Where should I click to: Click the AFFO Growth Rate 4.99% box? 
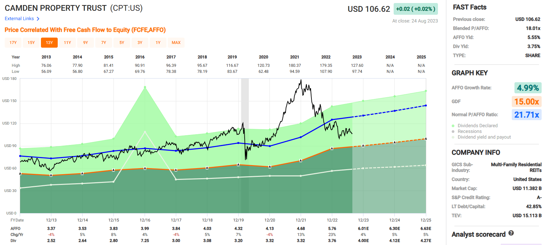click(528, 88)
